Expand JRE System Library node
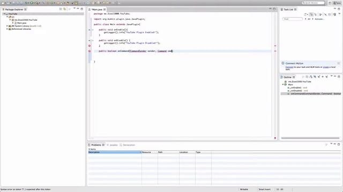 (x=7, y=26)
